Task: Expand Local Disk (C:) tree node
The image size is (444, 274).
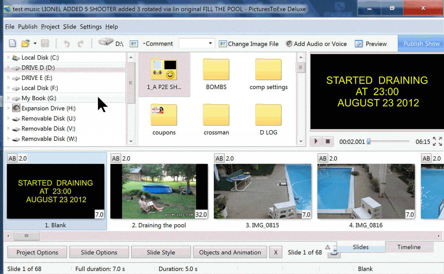Action: (x=8, y=57)
